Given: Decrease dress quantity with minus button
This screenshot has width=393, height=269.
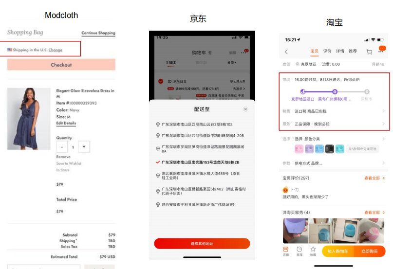Looking at the screenshot, I should click(x=62, y=147).
